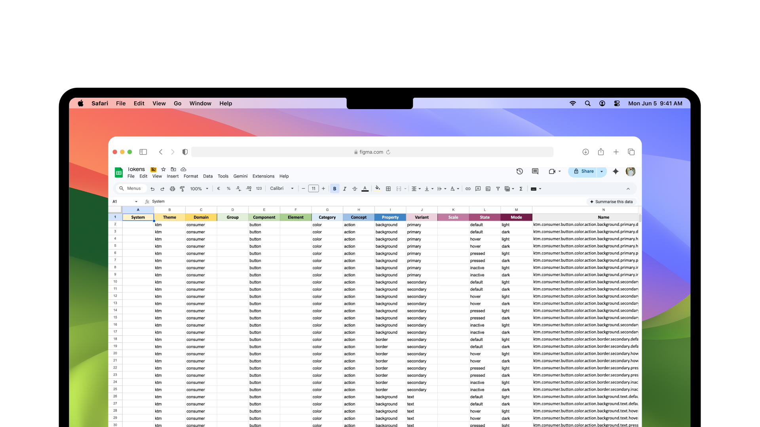Open the Format menu
Screen dimensions: 760x427
[191, 176]
